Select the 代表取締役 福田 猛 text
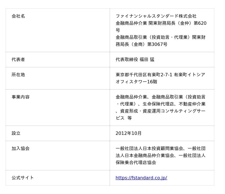225x194 pixels. click(135, 60)
